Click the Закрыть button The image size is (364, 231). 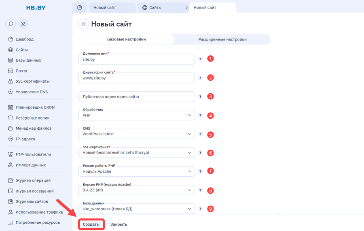point(119,225)
